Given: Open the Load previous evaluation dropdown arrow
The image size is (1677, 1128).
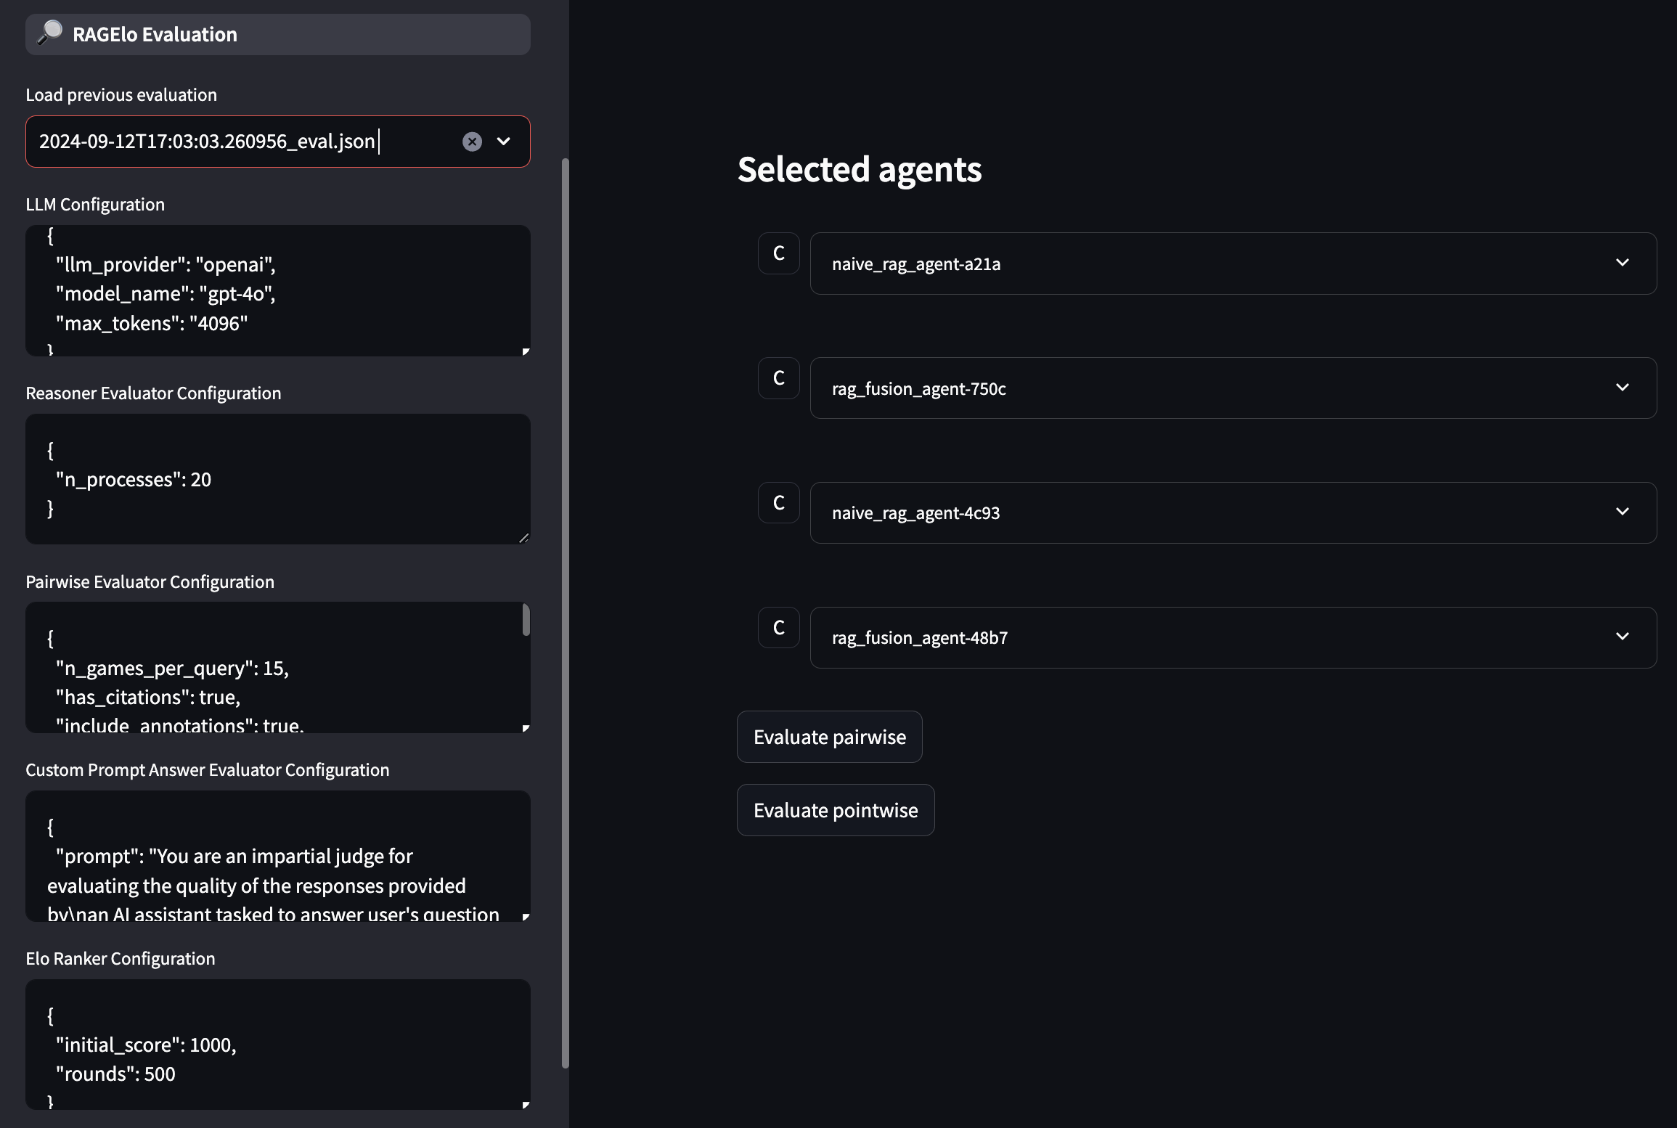Looking at the screenshot, I should pos(504,142).
